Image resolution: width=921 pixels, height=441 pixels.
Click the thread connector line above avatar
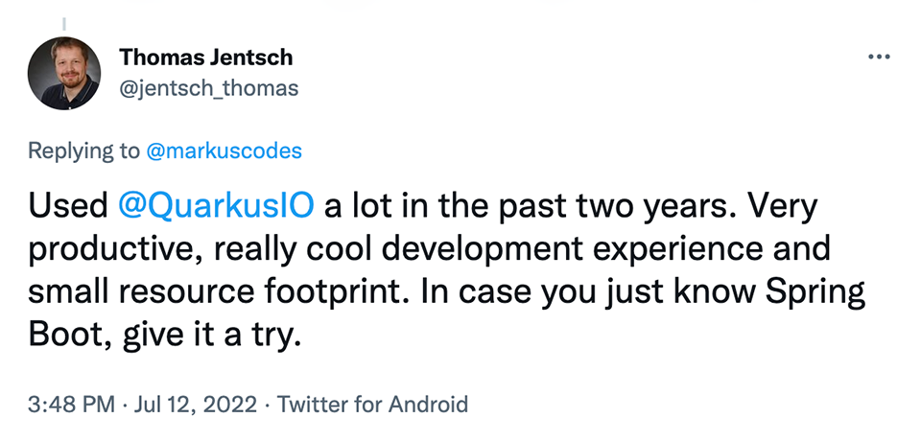(64, 24)
